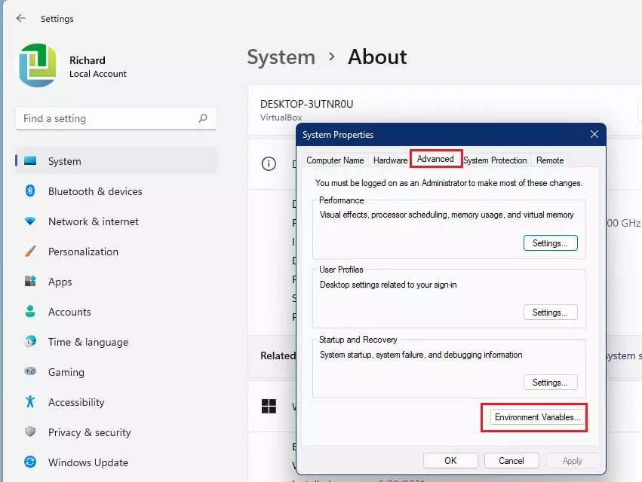642x482 pixels.
Task: Open Network & internet settings
Action: click(x=116, y=221)
